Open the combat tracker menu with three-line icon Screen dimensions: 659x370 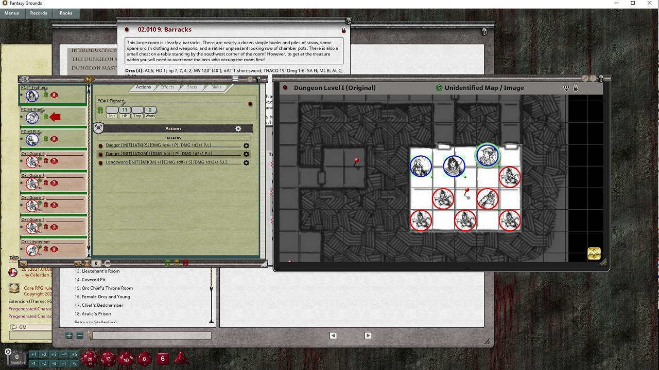coord(236,78)
